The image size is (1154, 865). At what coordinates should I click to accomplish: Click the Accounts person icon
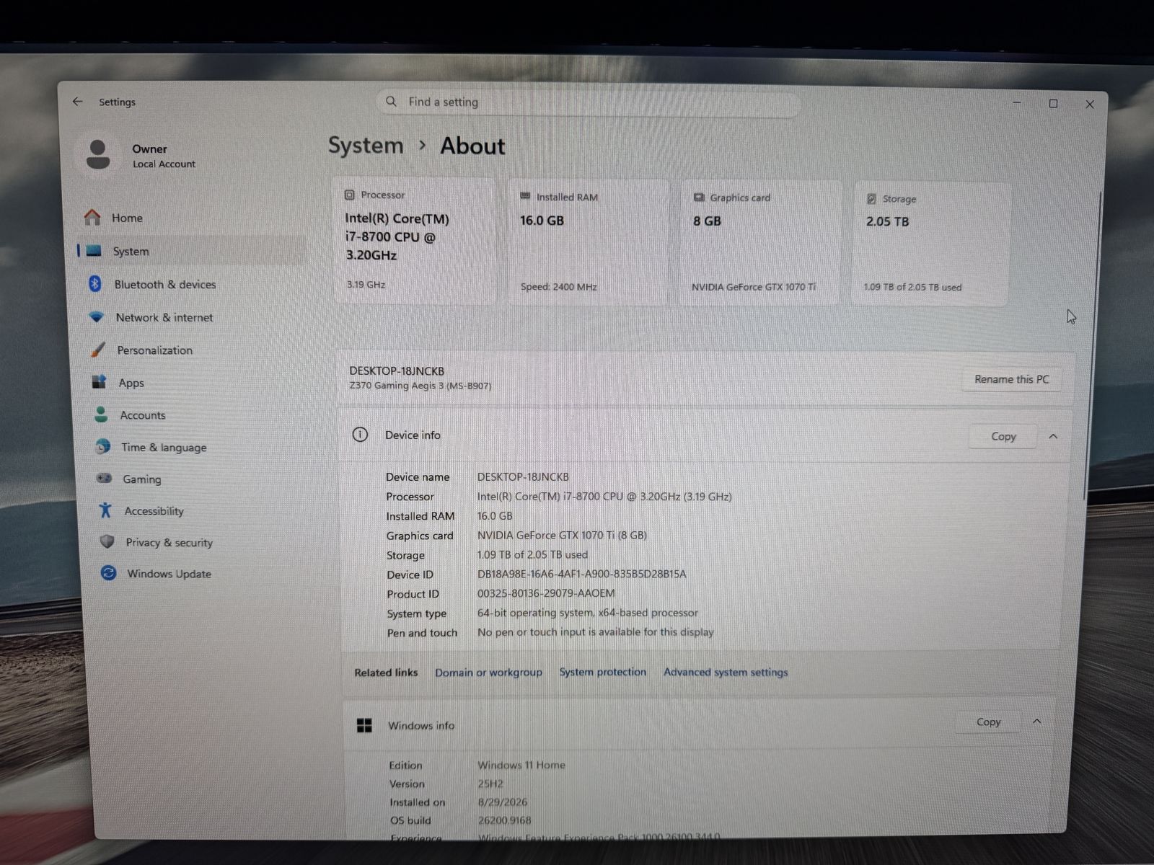point(101,414)
